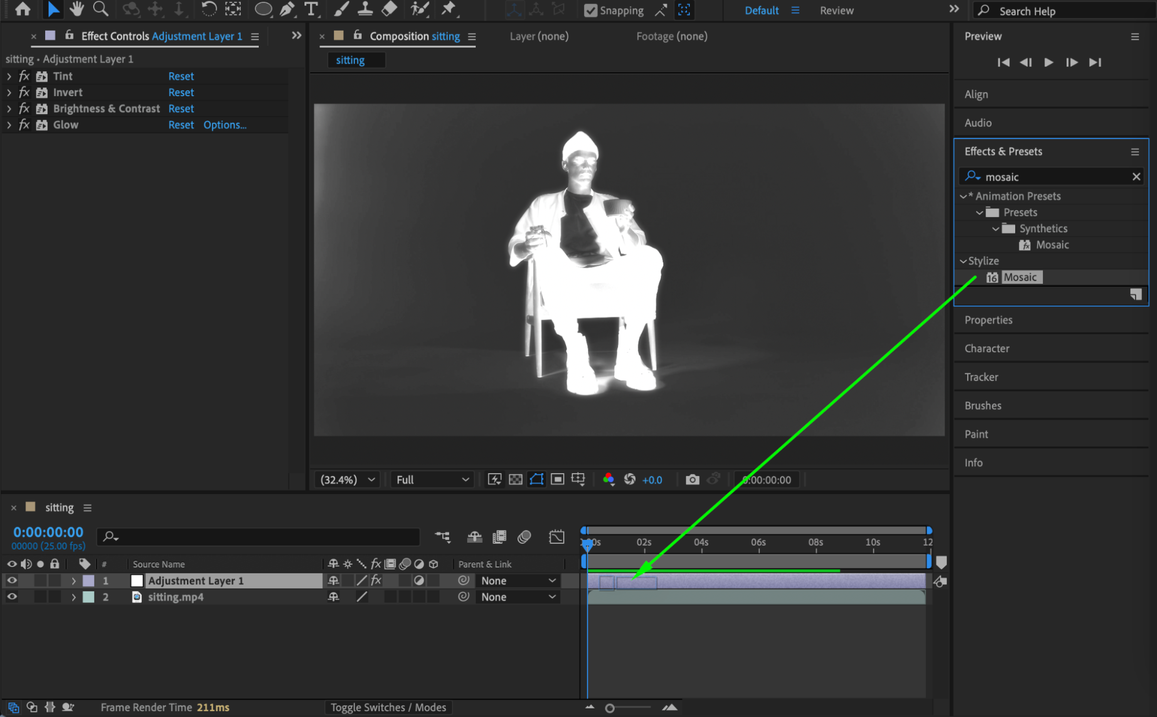Viewport: 1157px width, 717px height.
Task: Click Toggle Switches / Modes button
Action: [x=388, y=707]
